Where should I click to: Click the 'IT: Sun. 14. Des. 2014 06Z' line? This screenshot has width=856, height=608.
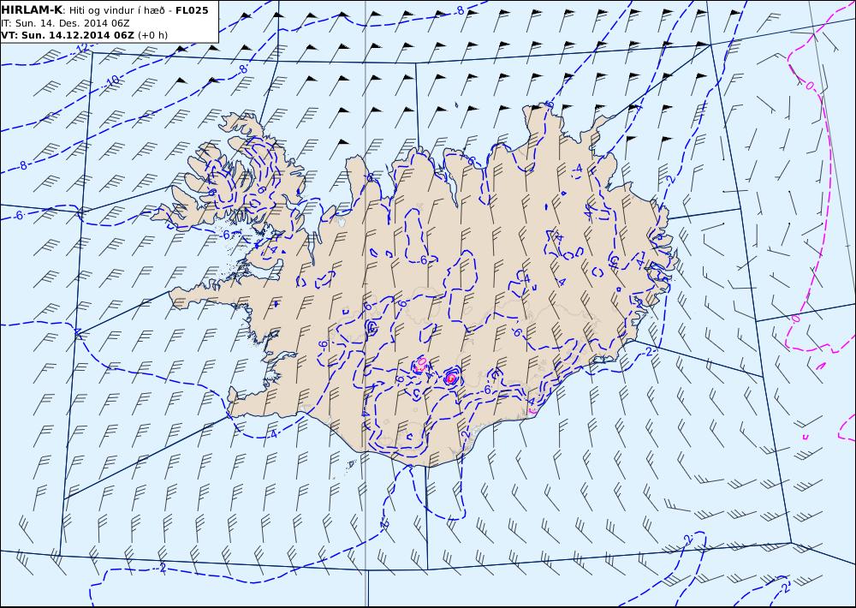(65, 23)
